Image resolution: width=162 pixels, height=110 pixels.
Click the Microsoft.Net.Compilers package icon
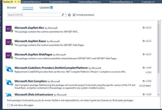(x=9, y=82)
